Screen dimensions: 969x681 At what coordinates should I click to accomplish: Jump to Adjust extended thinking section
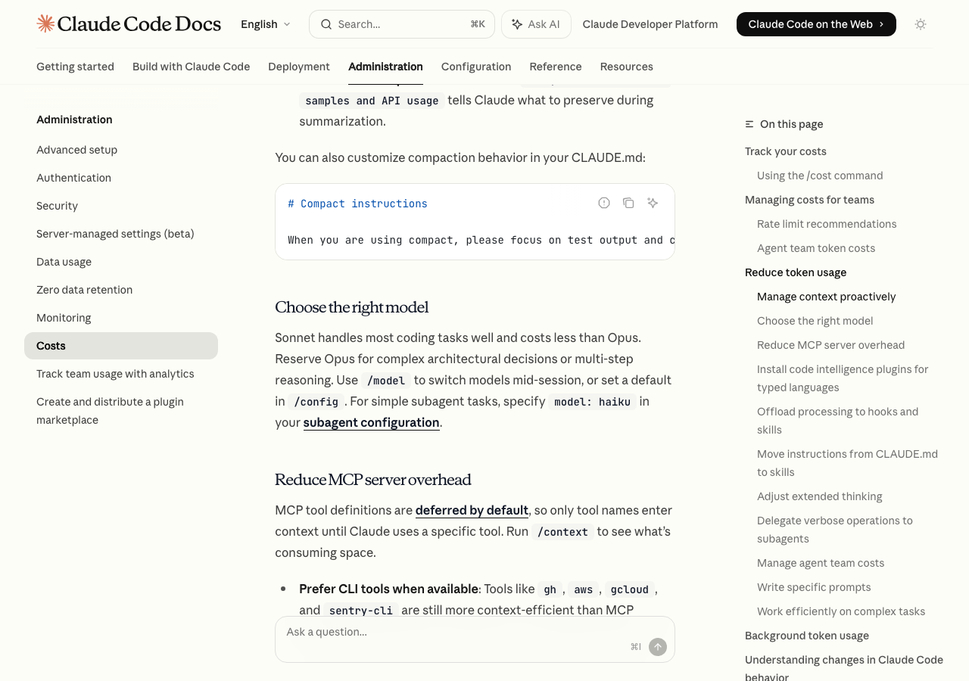pyautogui.click(x=819, y=496)
